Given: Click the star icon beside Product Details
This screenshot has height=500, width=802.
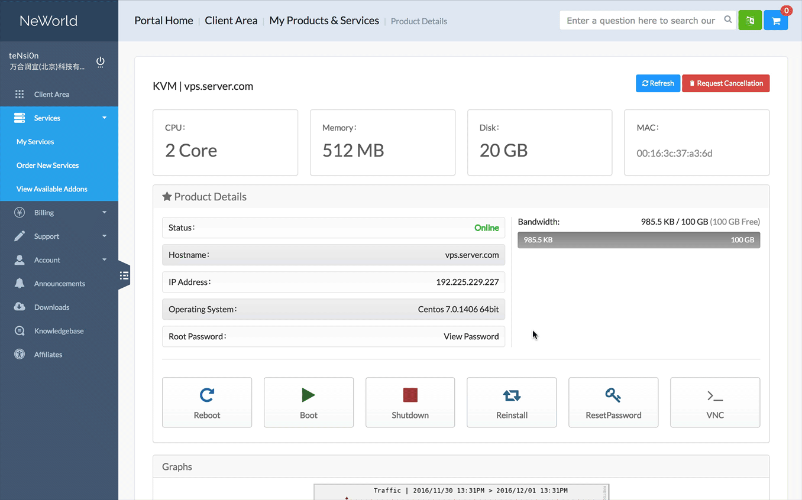Looking at the screenshot, I should 167,196.
